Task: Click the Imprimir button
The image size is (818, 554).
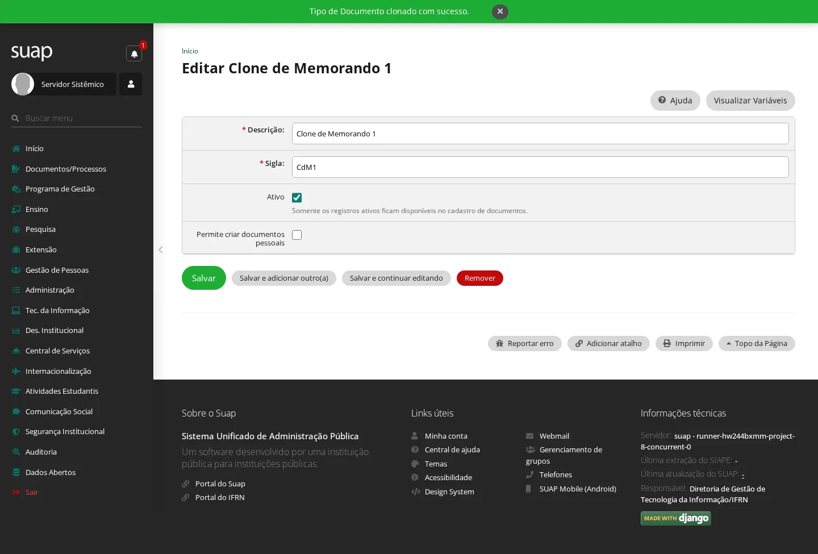Action: (x=684, y=343)
